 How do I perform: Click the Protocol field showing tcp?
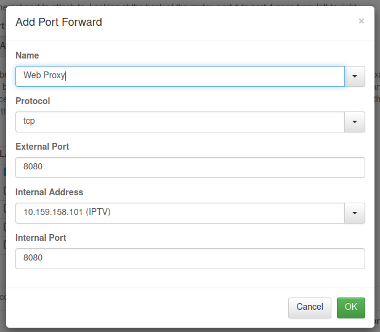(179, 122)
